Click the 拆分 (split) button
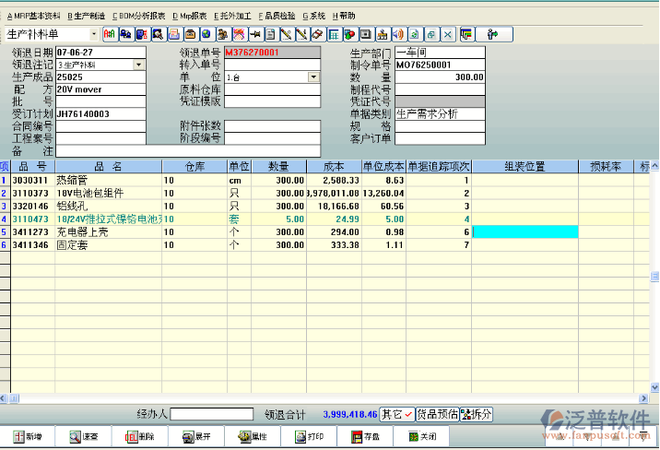 pyautogui.click(x=477, y=415)
